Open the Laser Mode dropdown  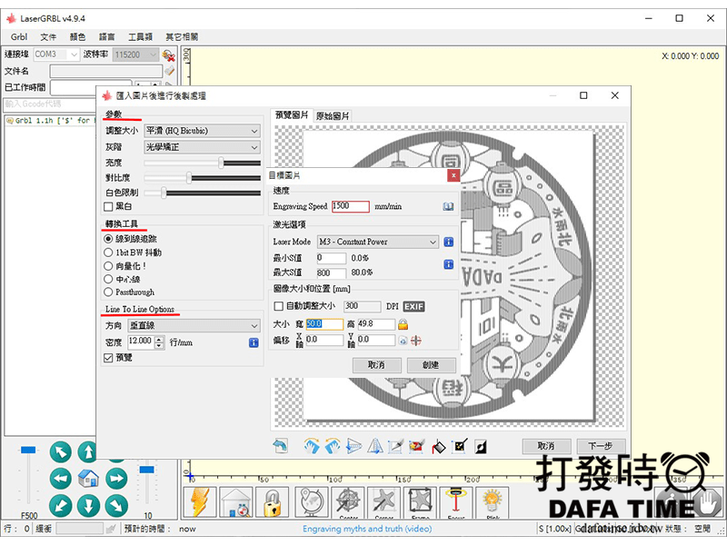[378, 242]
